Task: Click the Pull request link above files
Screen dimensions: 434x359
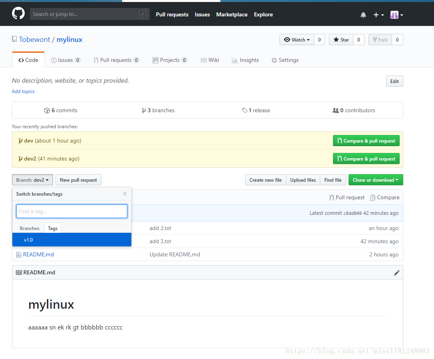Action: (347, 197)
